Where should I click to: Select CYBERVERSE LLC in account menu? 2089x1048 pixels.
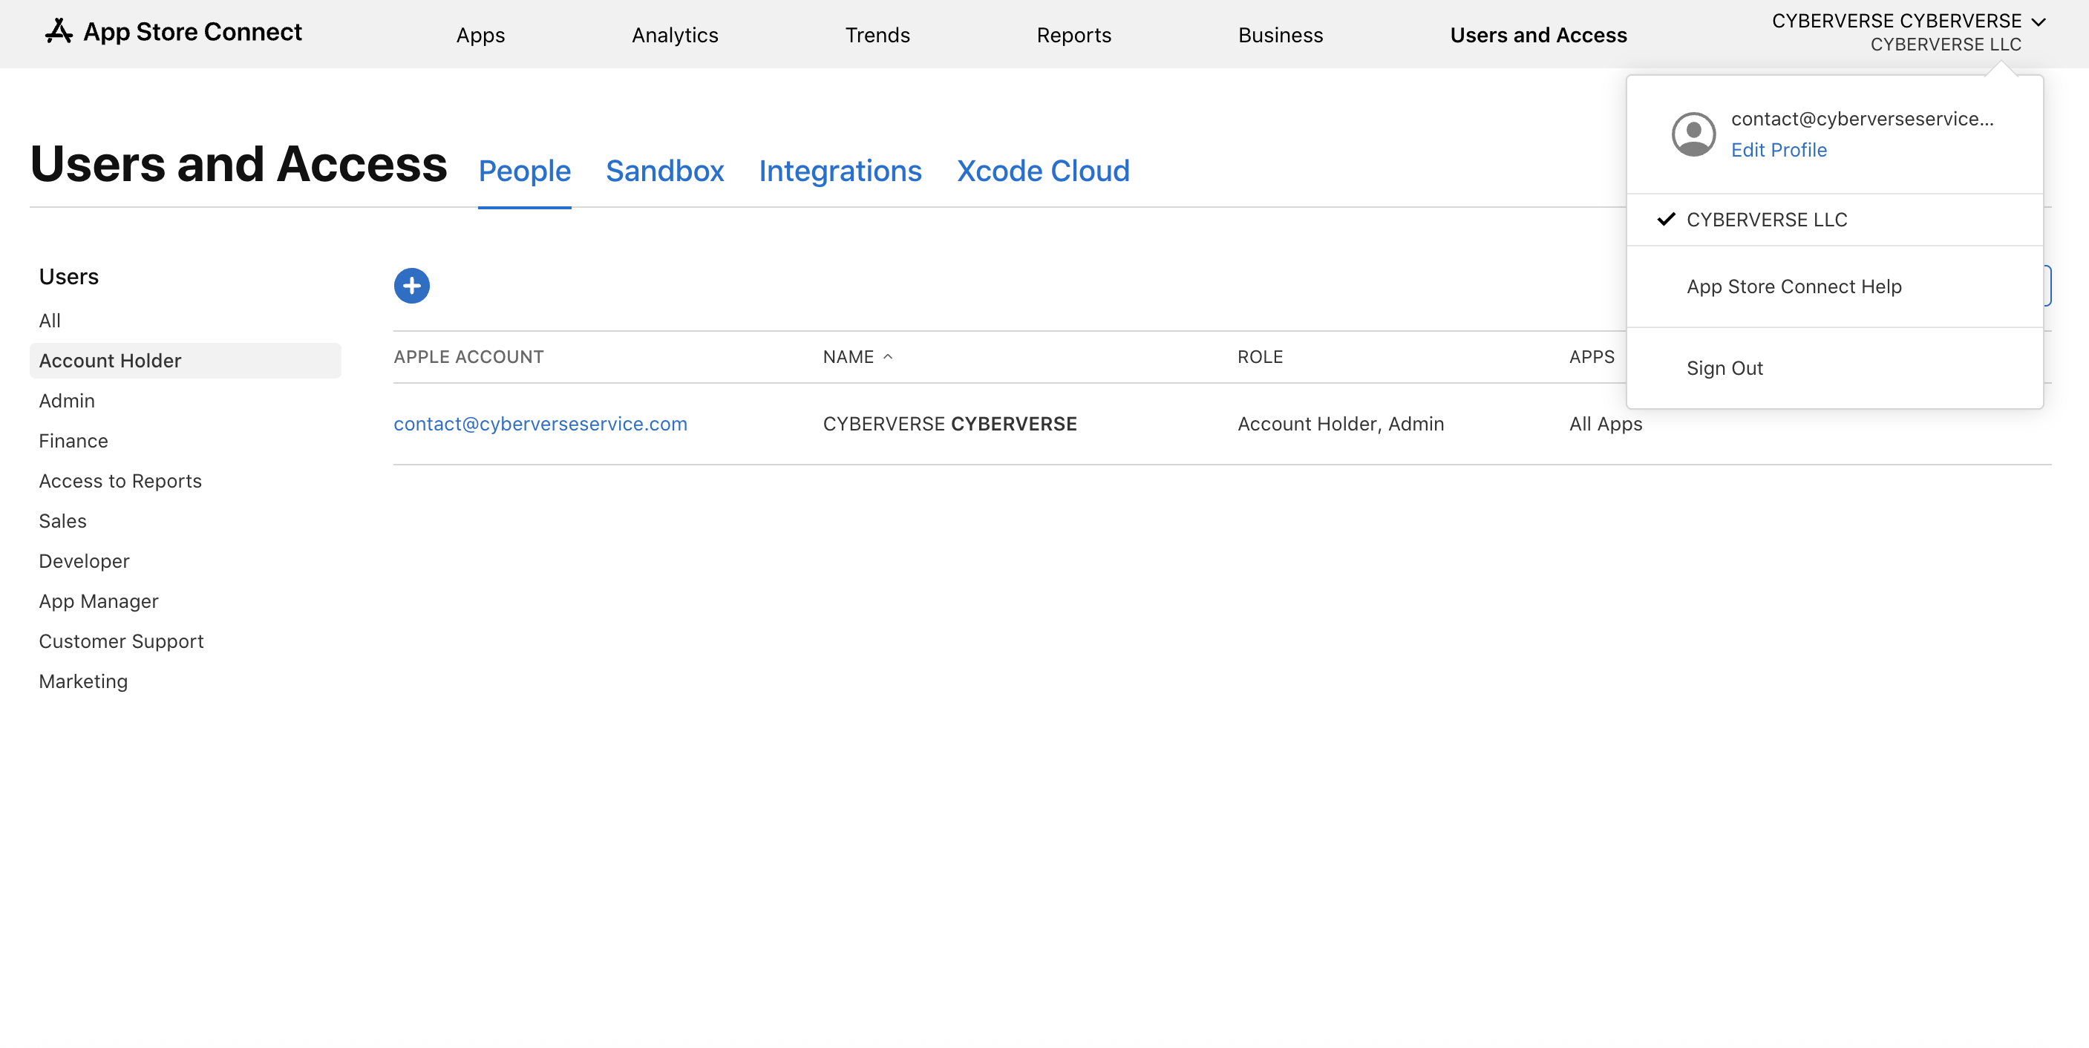point(1834,220)
